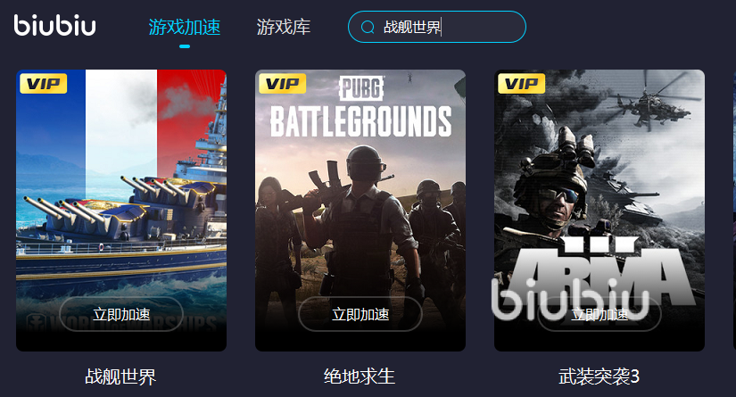The height and width of the screenshot is (397, 736).
Task: Click the 绝地求生 game title label
Action: [360, 376]
